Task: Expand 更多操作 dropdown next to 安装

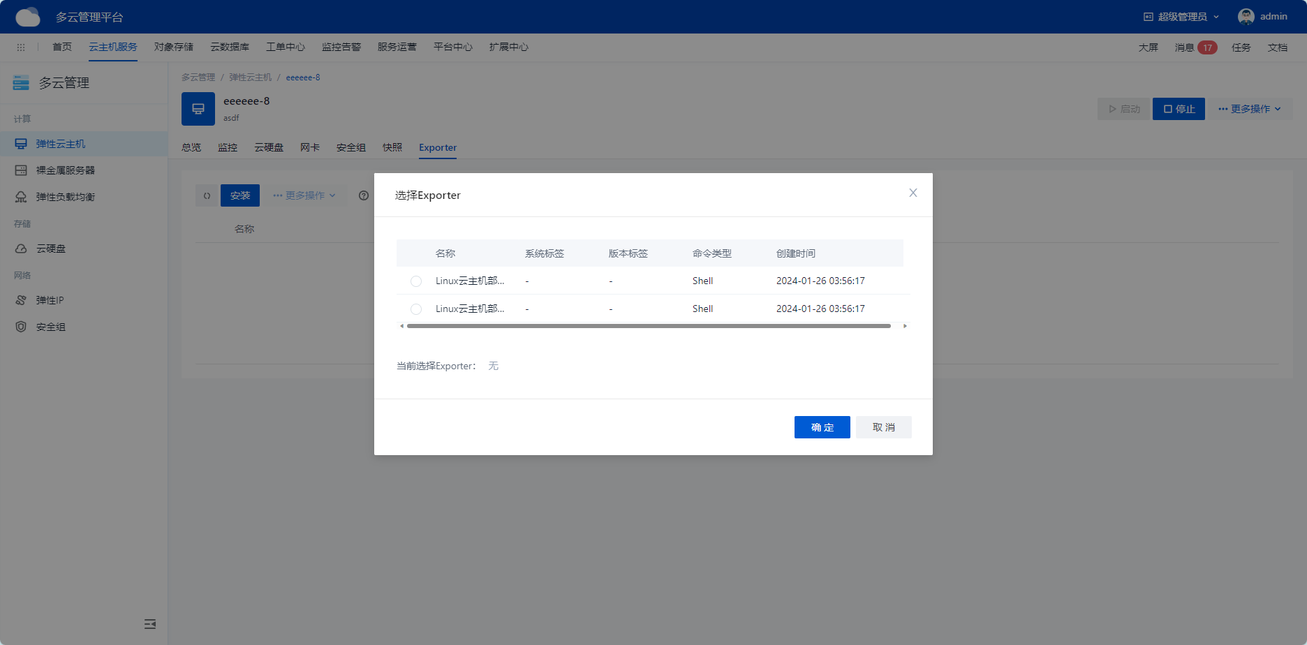Action: (304, 195)
